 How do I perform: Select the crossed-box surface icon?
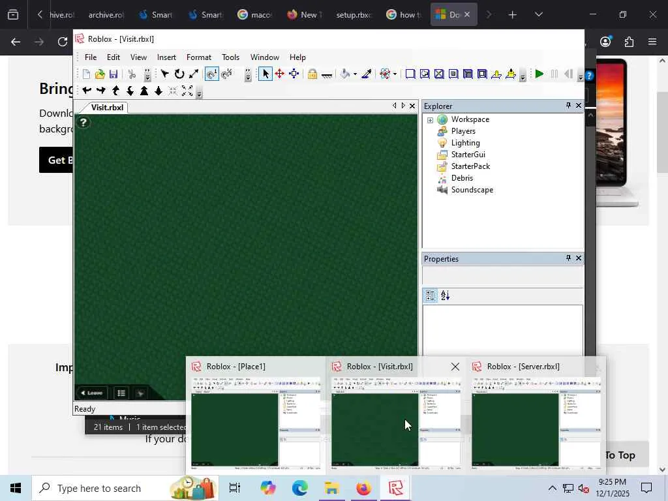439,74
